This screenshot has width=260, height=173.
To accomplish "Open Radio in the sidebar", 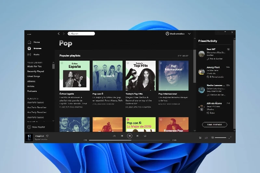I will click(36, 55).
